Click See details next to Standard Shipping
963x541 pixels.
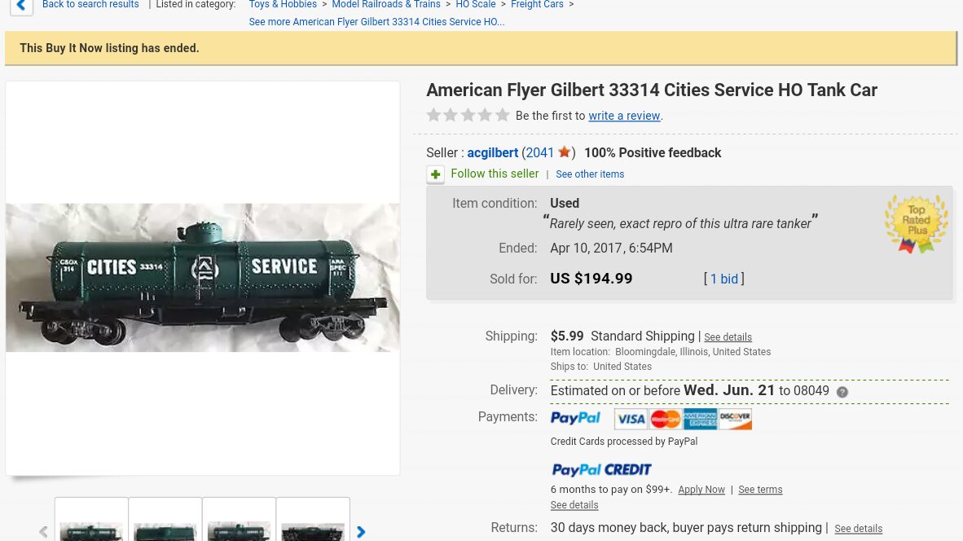(728, 337)
